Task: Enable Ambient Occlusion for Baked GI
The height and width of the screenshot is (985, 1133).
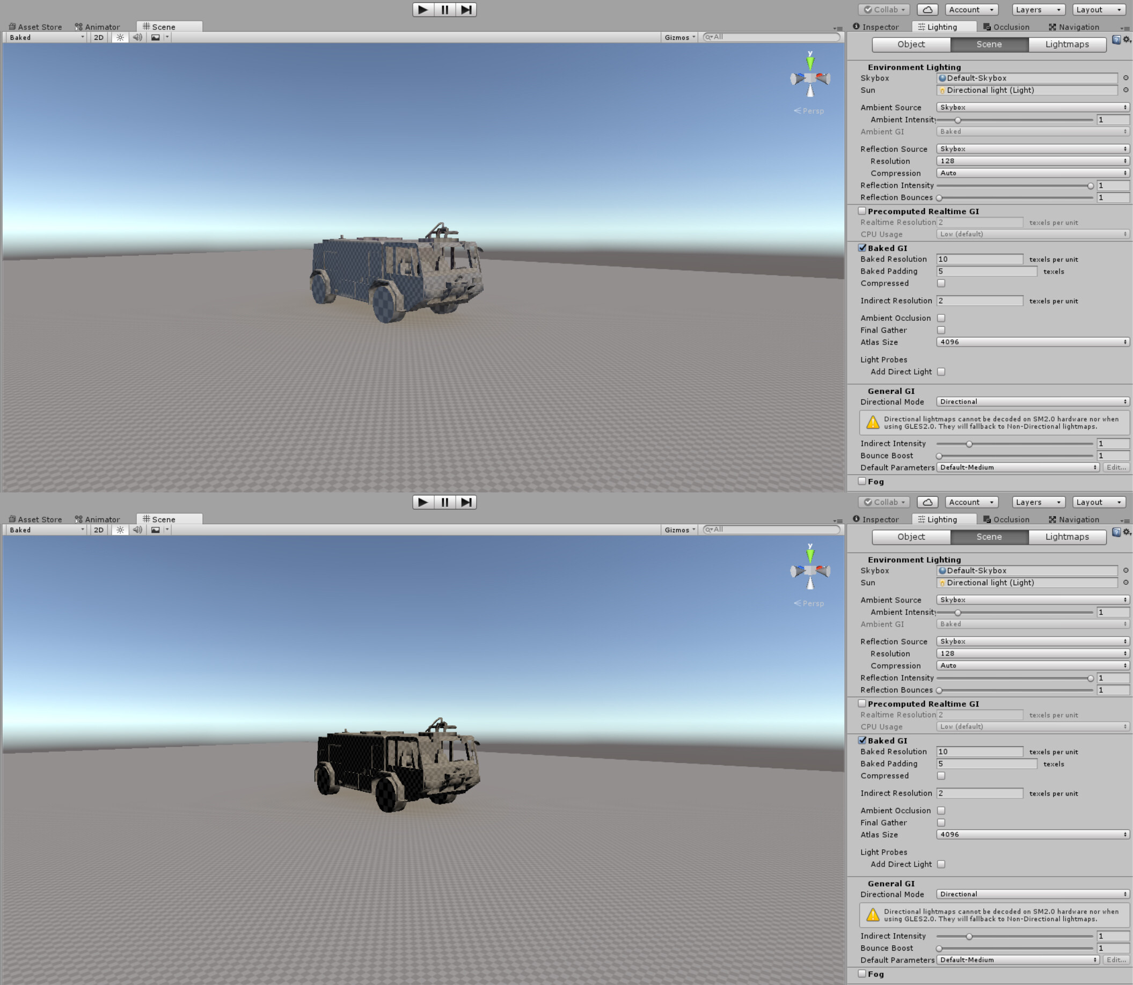Action: [941, 318]
